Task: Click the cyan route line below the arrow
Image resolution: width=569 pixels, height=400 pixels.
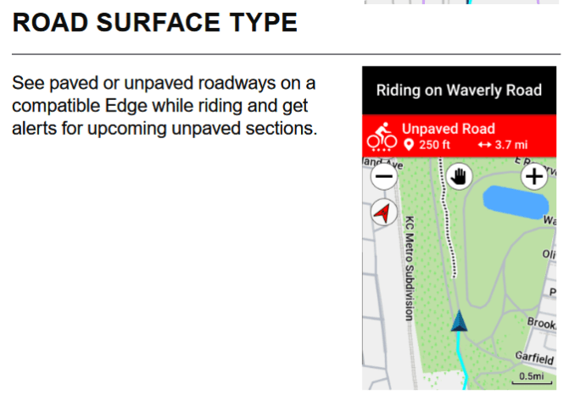Action: click(x=462, y=361)
